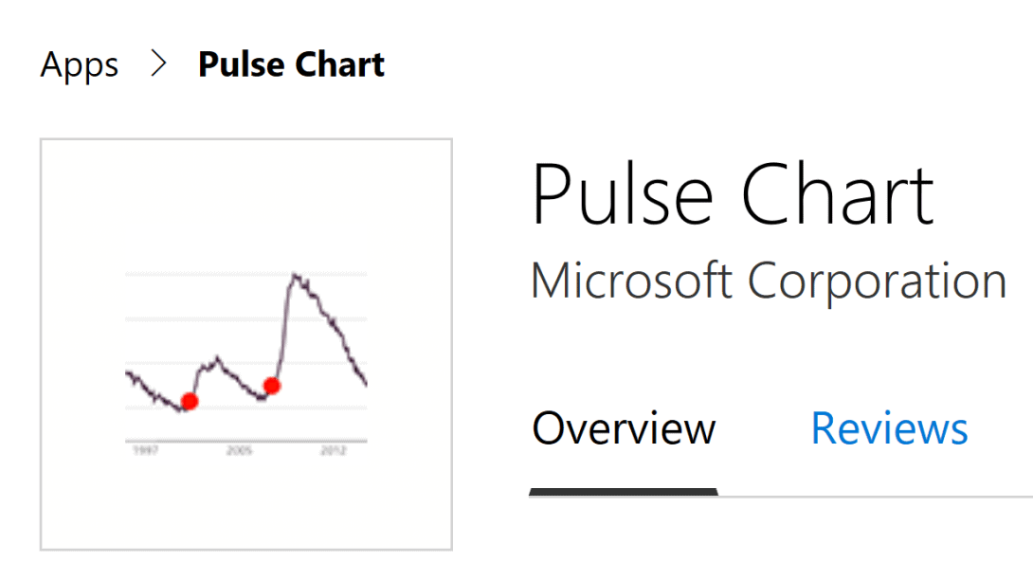This screenshot has width=1033, height=562.
Task: Click the Pulse Chart page title
Action: tap(733, 192)
